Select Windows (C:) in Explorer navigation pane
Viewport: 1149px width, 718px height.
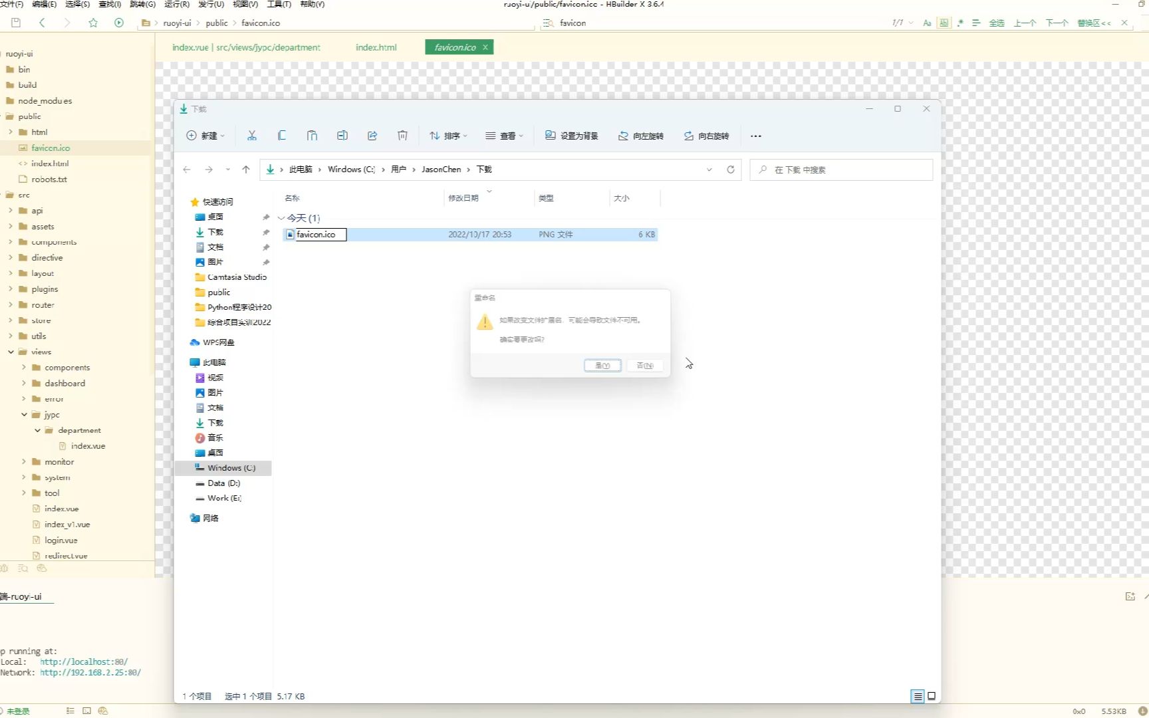[x=223, y=468]
